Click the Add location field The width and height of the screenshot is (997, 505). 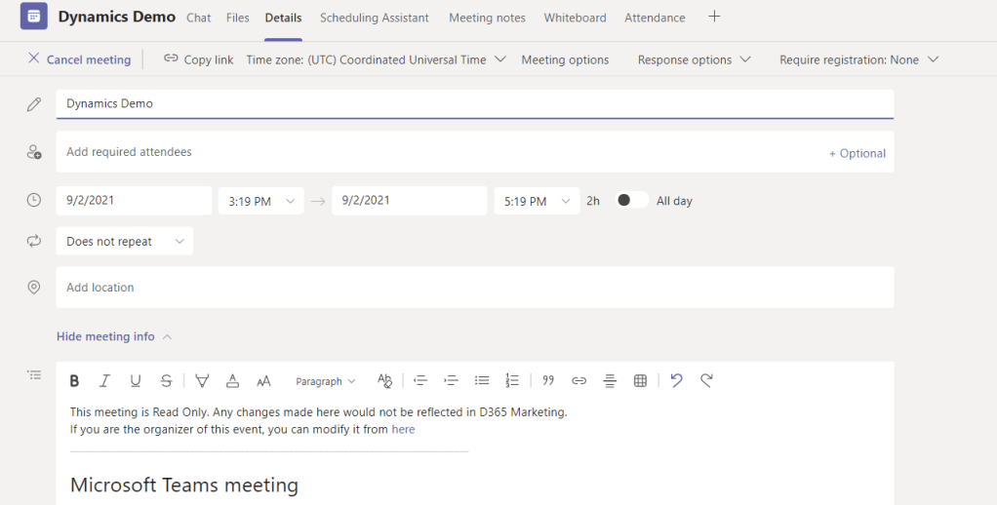(x=474, y=288)
